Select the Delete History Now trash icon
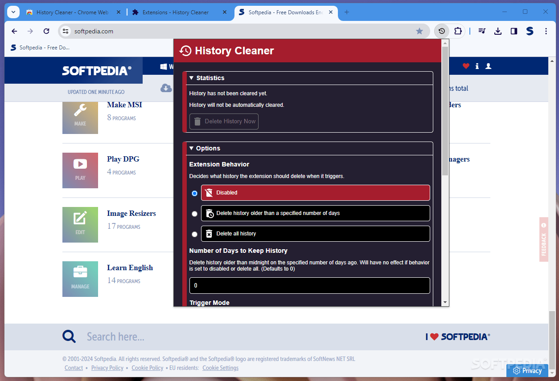Viewport: 559px width, 381px height. 197,121
